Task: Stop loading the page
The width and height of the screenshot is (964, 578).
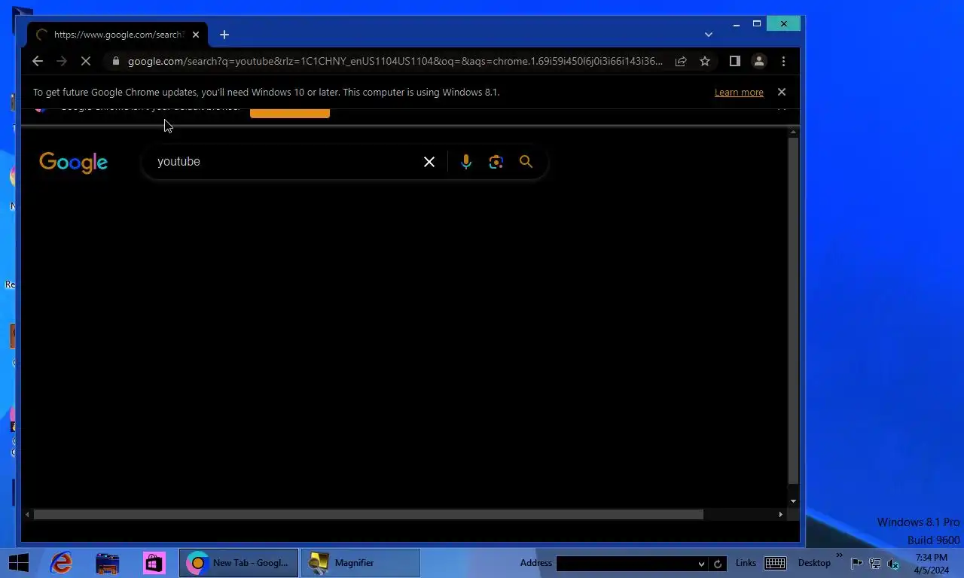Action: click(86, 61)
